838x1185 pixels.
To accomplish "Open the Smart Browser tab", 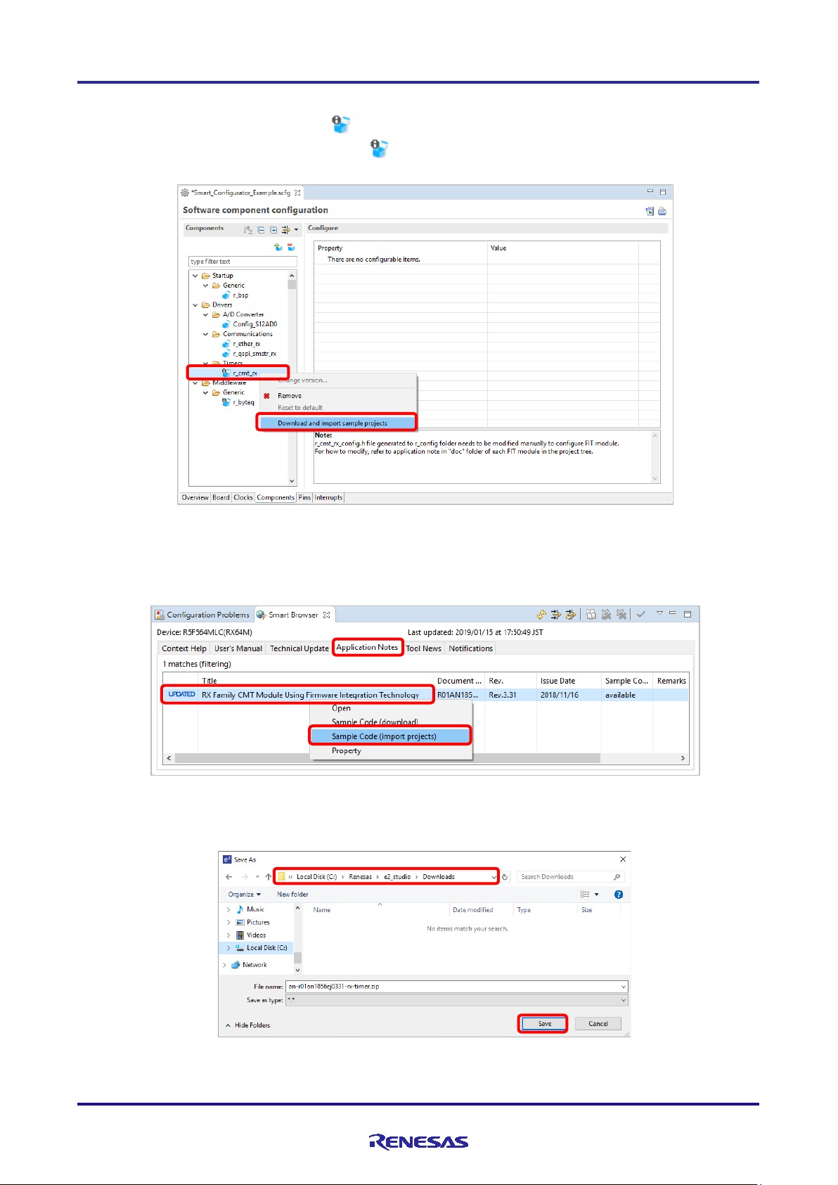I will 294,615.
